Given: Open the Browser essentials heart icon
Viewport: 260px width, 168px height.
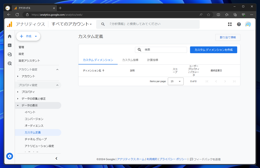Looking at the screenshot, I should [x=243, y=15].
